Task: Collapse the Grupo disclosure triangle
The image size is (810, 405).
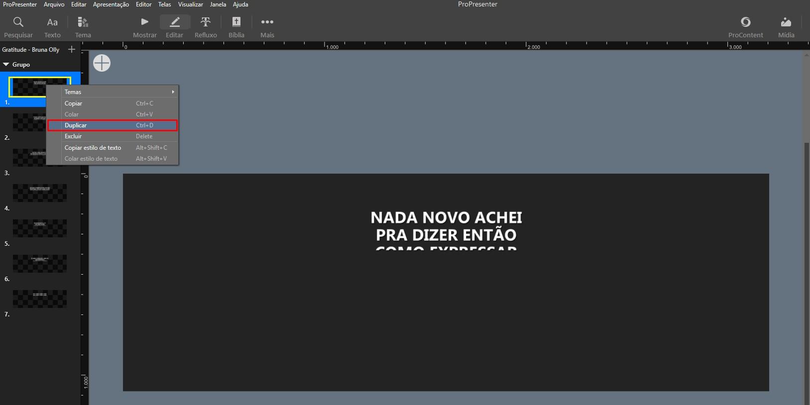Action: pos(6,65)
